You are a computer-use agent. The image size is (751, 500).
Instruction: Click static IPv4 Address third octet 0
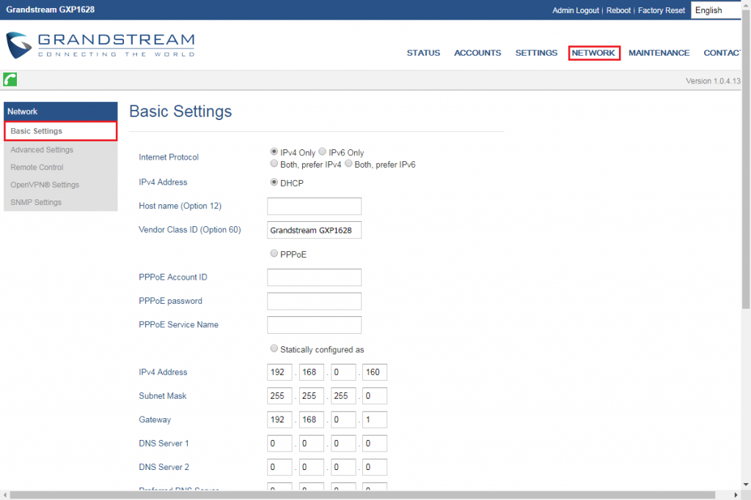(343, 372)
